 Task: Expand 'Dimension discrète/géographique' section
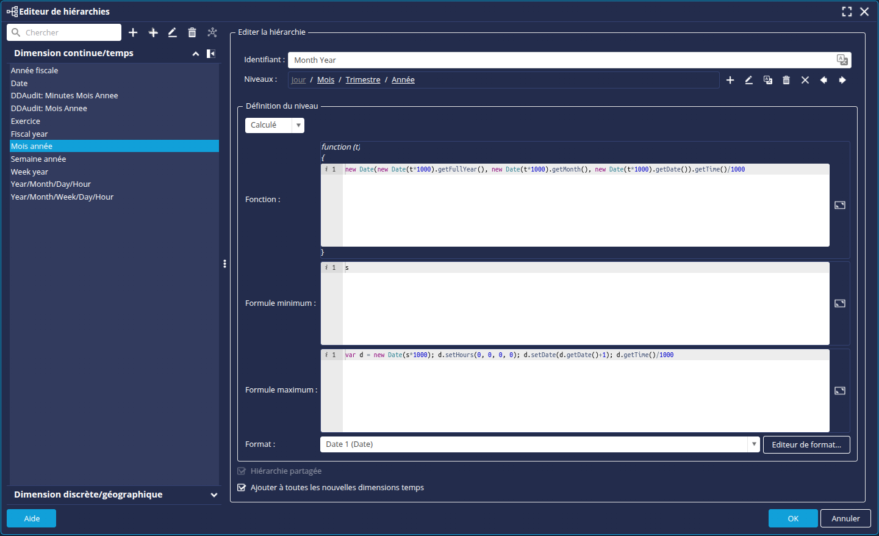point(213,495)
